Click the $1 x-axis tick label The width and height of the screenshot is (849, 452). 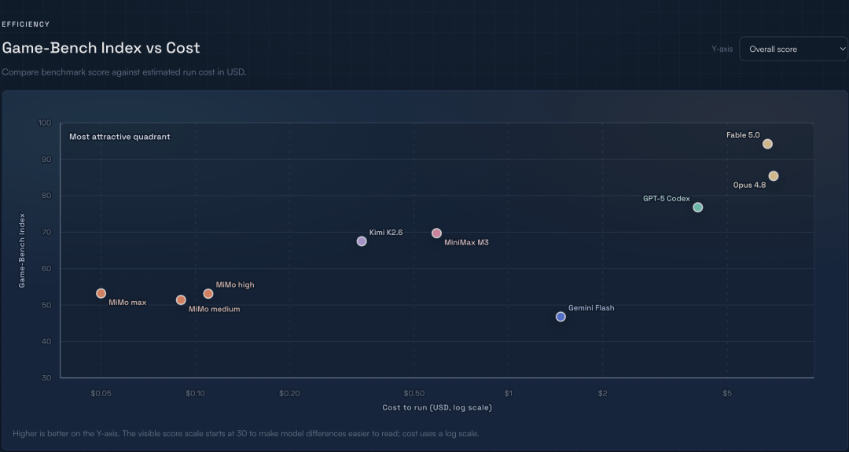pos(509,394)
